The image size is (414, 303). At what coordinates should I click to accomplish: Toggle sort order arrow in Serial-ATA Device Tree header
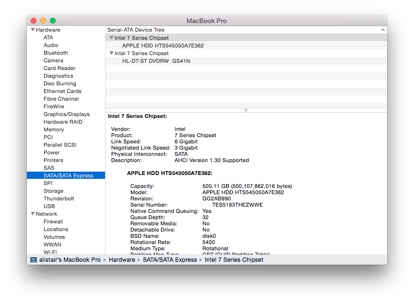point(383,30)
